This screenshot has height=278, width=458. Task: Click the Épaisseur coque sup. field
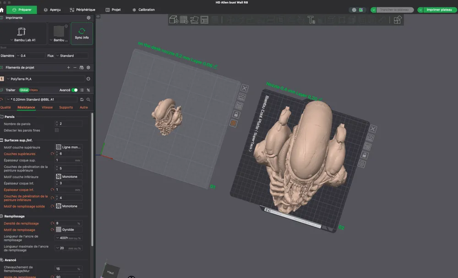(x=69, y=160)
